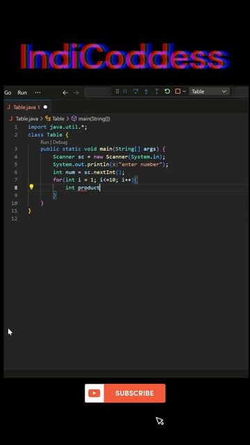Click the underlined word product
The width and height of the screenshot is (250, 445).
[89, 188]
